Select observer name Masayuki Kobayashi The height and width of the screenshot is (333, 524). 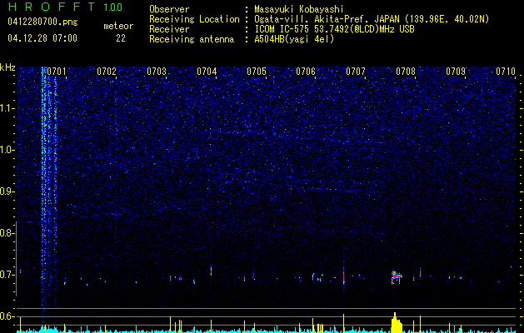point(298,9)
